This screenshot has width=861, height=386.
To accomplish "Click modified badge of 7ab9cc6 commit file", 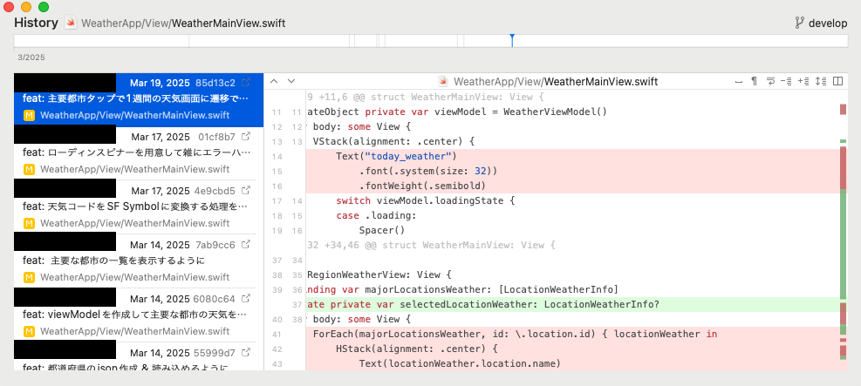I will click(x=29, y=277).
